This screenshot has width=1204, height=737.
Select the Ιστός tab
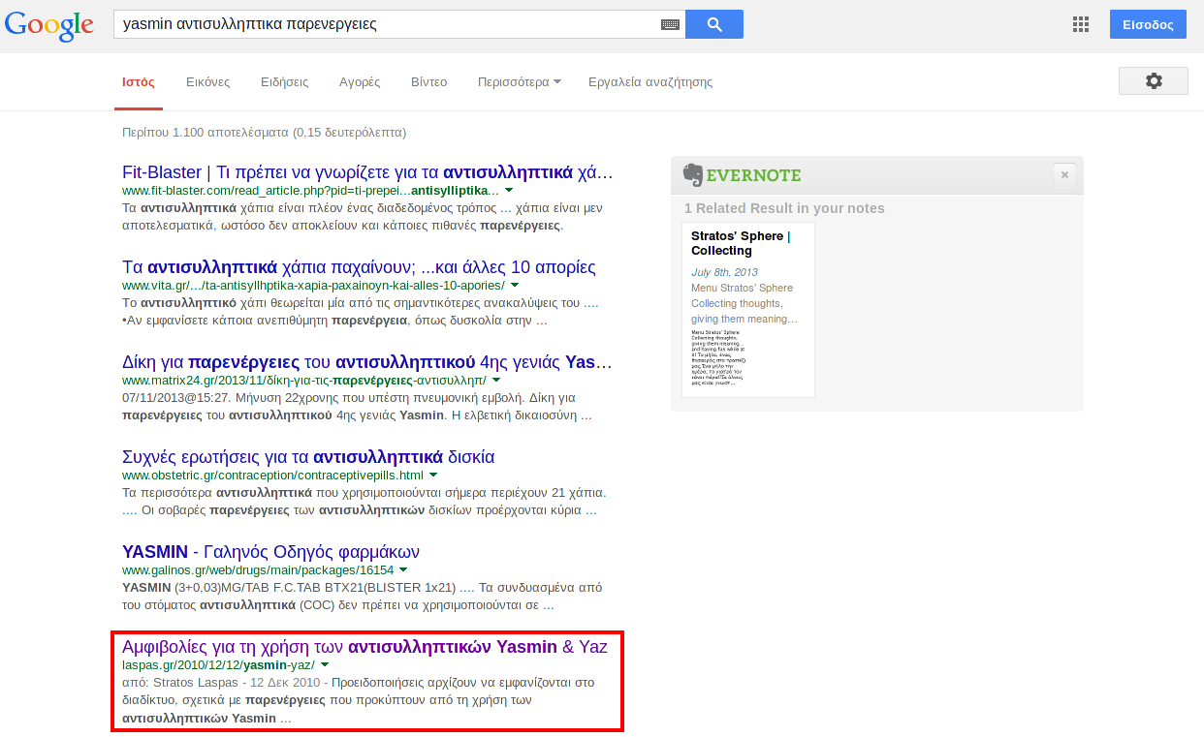point(138,82)
